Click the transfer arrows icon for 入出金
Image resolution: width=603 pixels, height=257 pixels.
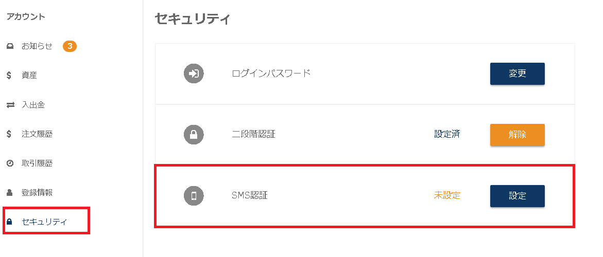(x=10, y=105)
